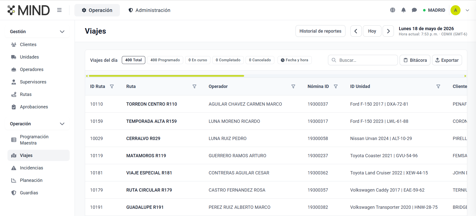Click the Incidencias warning icon

[14, 168]
